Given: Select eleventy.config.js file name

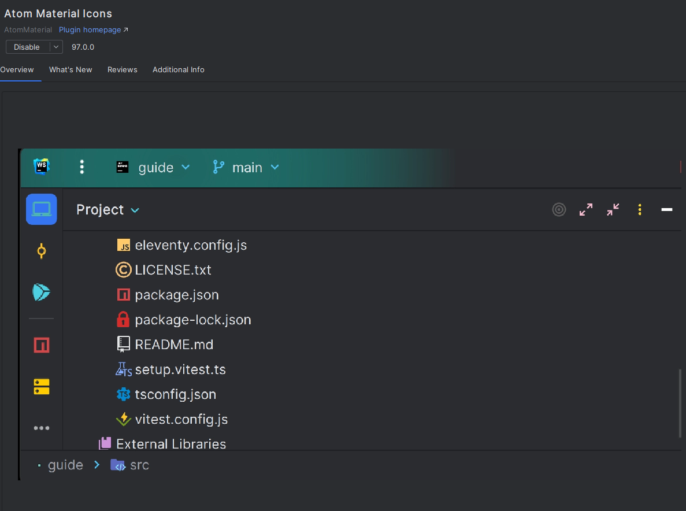Looking at the screenshot, I should [x=191, y=245].
